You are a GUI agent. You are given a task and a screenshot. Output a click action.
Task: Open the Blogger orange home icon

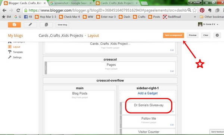point(14,25)
